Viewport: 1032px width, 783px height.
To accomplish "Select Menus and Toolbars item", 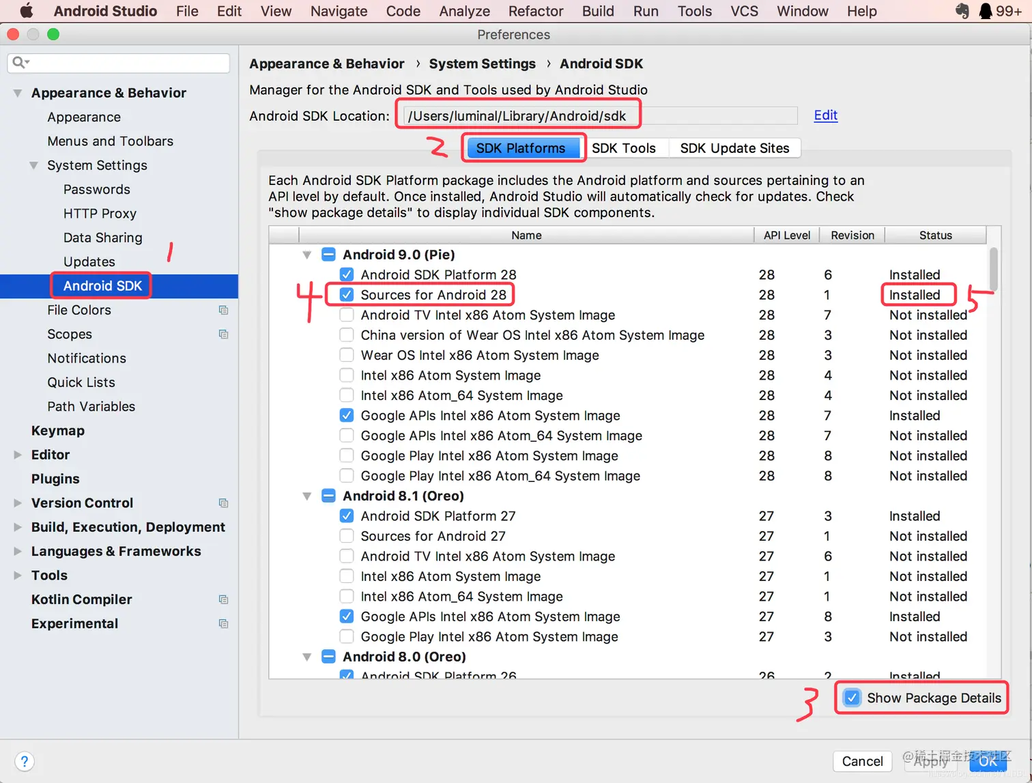I will click(x=111, y=141).
